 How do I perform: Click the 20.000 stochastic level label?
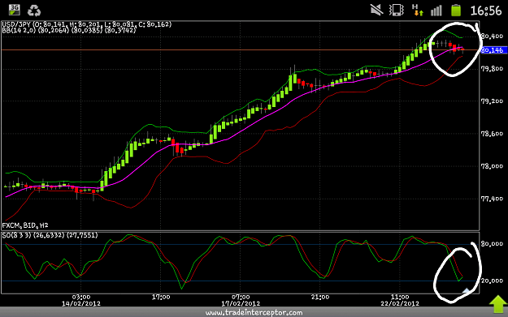492,281
